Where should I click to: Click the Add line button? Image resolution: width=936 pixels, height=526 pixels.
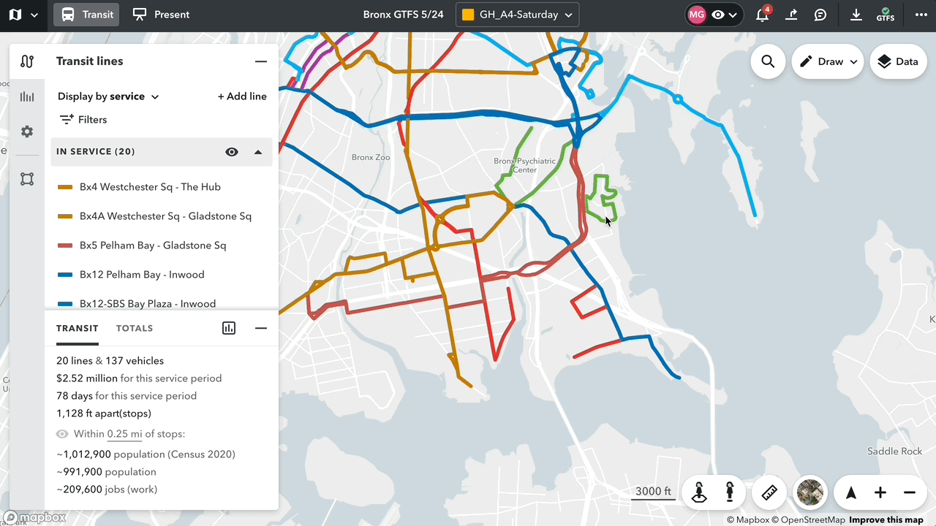pos(242,96)
